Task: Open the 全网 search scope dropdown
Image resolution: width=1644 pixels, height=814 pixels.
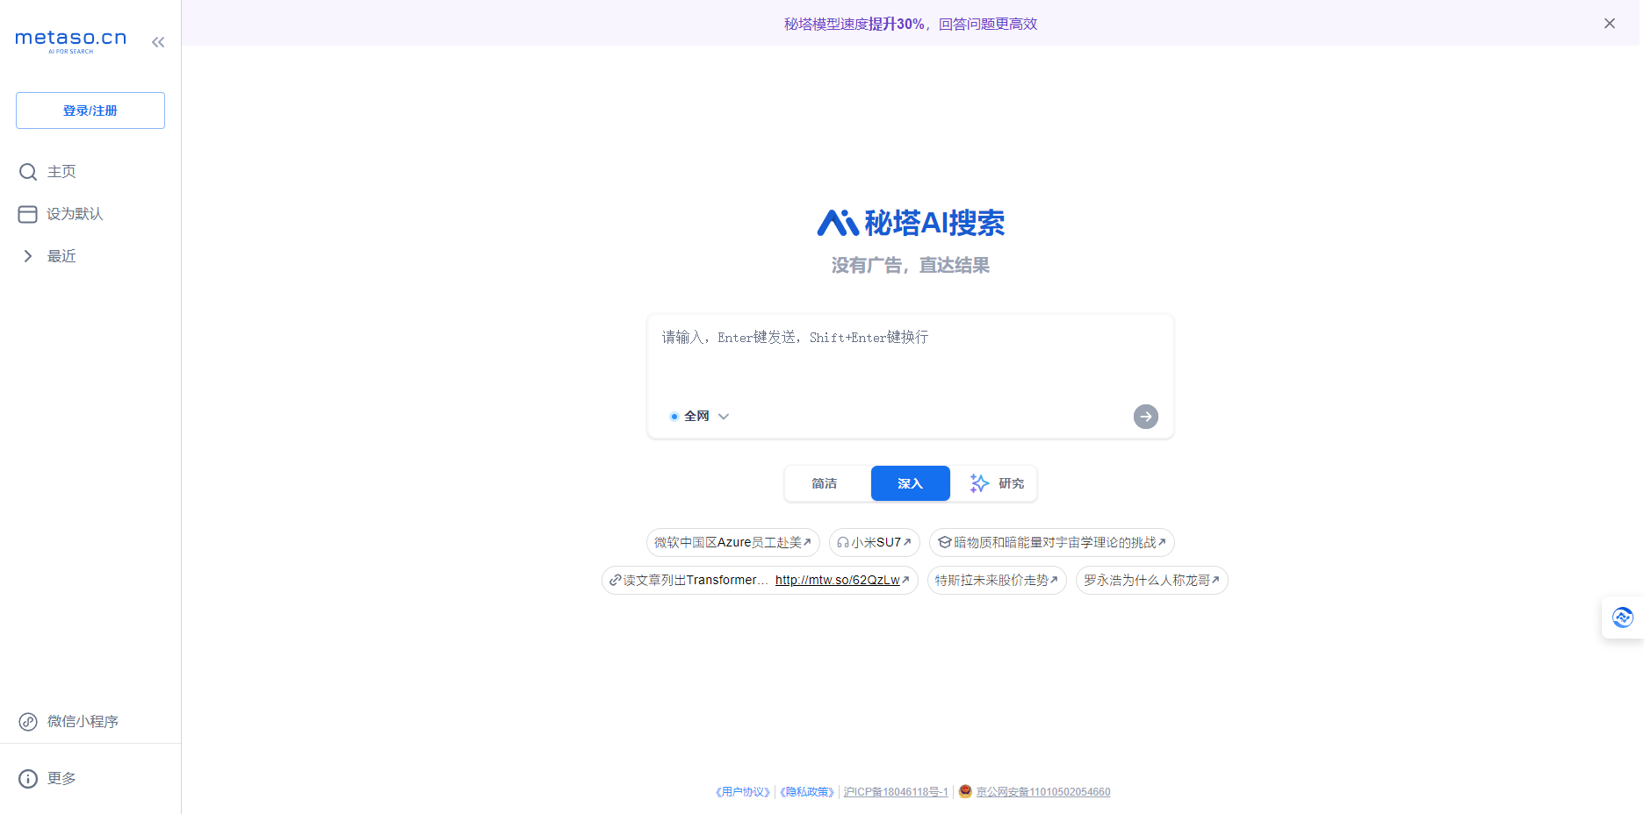Action: [724, 416]
